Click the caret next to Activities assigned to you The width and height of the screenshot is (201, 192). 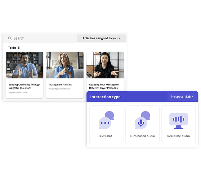120,38
